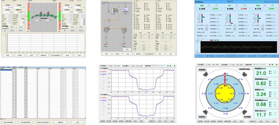Toggle the blue curve checkbox in the upper scan chart

(100, 74)
